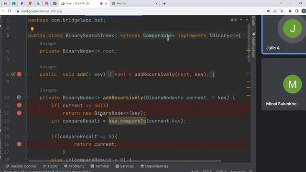The image size is (306, 172).
Task: Select Minal Salunkhe participant tile
Action: (284, 84)
